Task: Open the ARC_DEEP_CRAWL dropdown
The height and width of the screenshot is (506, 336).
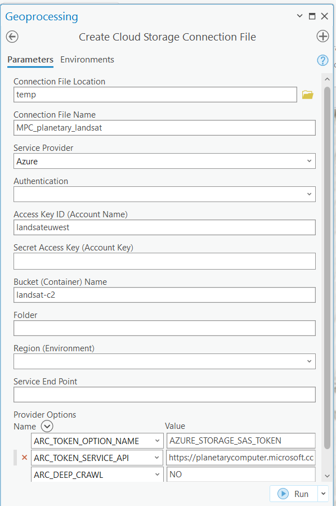Action: (x=156, y=474)
